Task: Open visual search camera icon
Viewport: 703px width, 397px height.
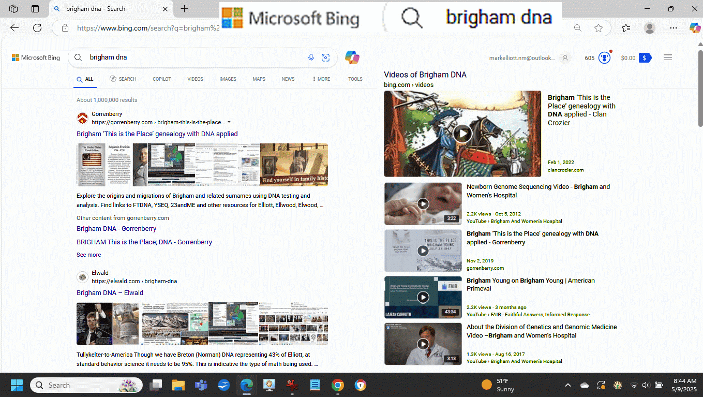Action: coord(325,57)
